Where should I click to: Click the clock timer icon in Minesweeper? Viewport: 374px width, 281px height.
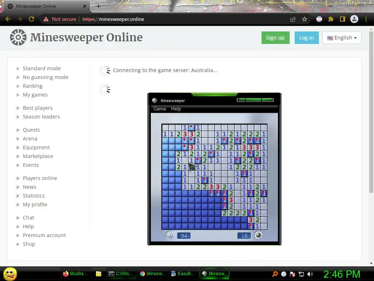click(x=170, y=235)
